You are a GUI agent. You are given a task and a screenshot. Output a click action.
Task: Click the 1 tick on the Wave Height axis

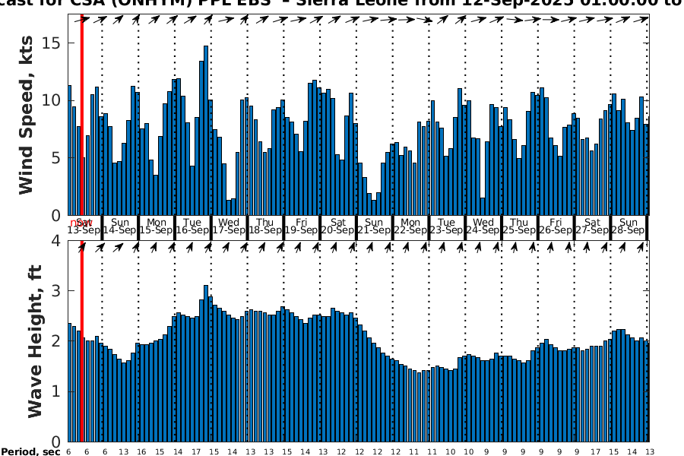[x=56, y=391]
